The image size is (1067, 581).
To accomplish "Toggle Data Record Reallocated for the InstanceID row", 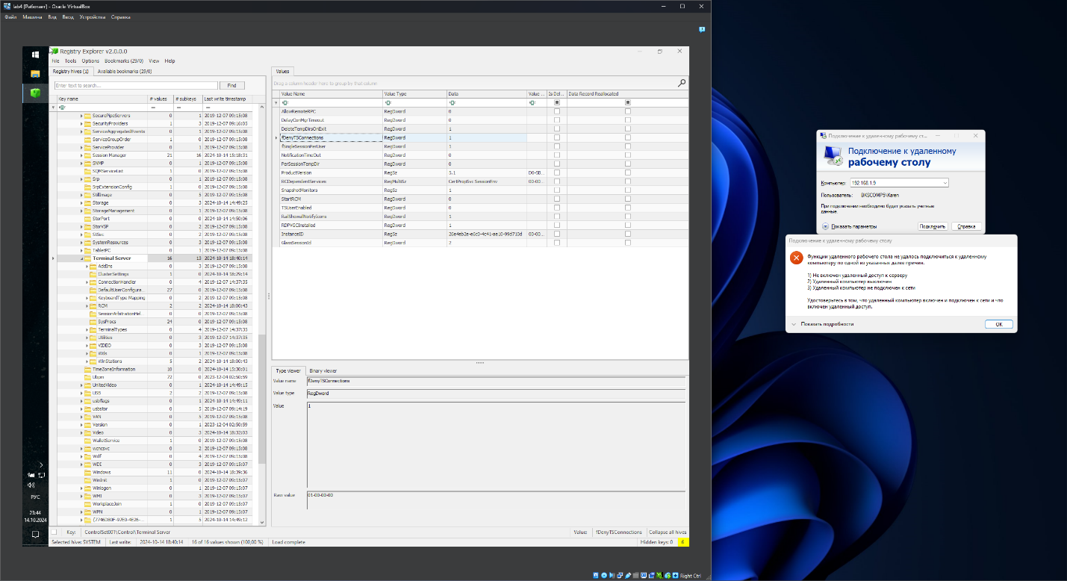I will tap(627, 234).
